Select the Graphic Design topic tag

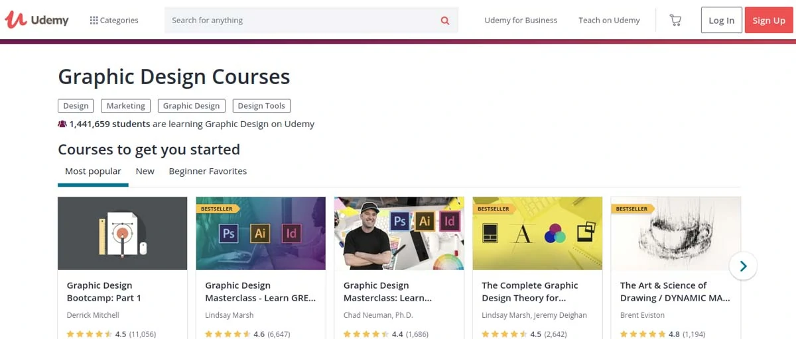(x=191, y=106)
